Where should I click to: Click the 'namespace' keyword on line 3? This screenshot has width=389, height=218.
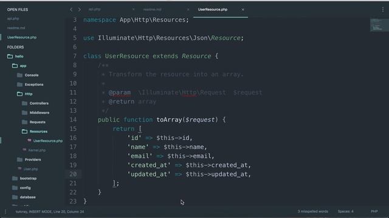[x=100, y=20]
